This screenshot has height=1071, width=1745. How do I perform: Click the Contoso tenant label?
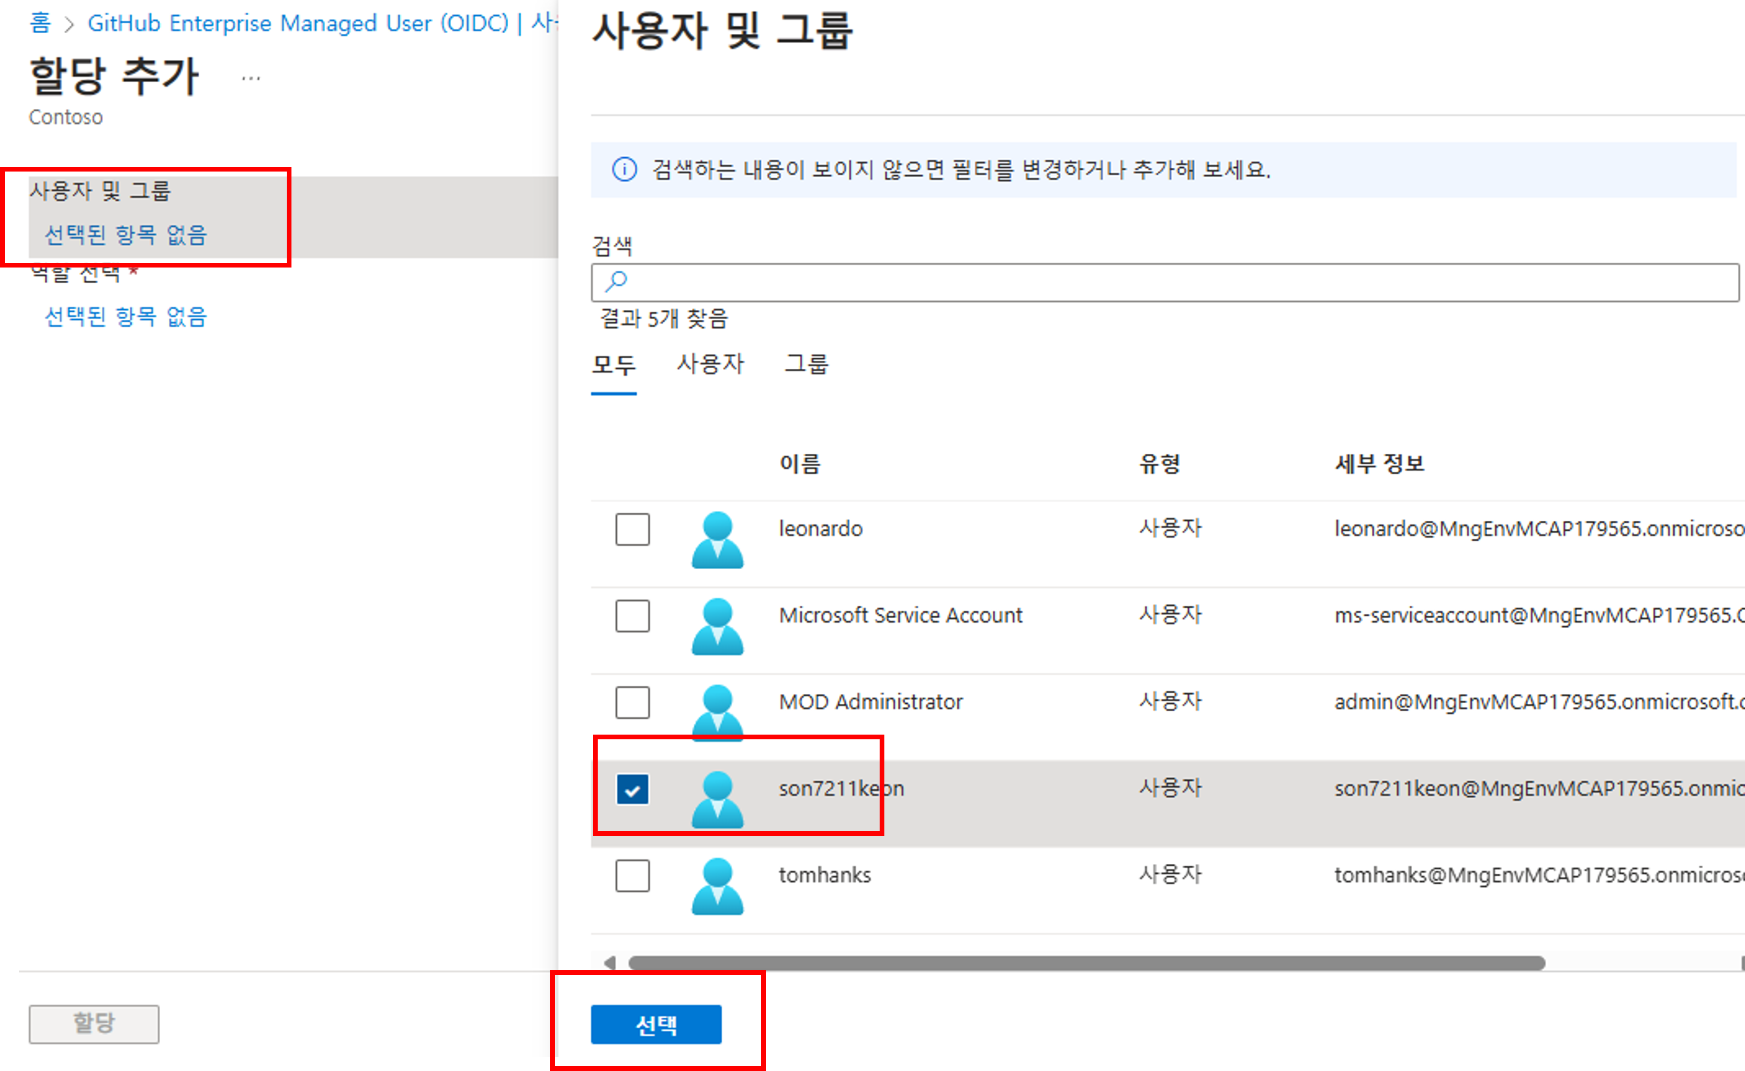[66, 117]
